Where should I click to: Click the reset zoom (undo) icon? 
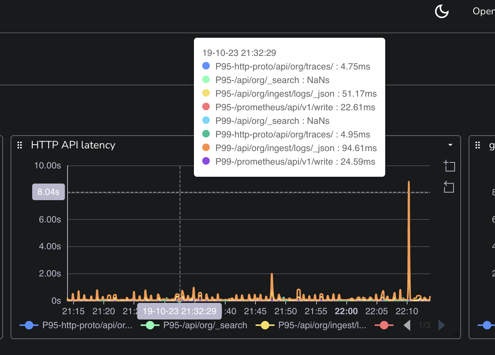449,187
